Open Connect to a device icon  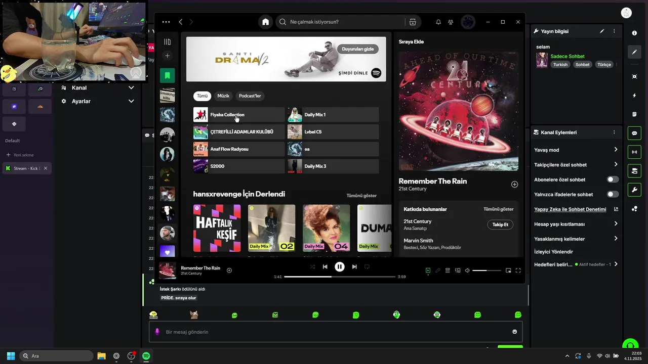pos(458,270)
